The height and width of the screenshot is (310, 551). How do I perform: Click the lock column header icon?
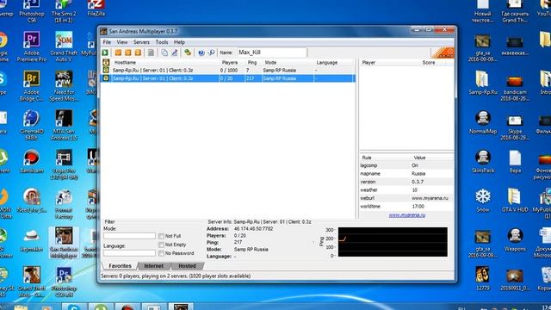coord(106,62)
